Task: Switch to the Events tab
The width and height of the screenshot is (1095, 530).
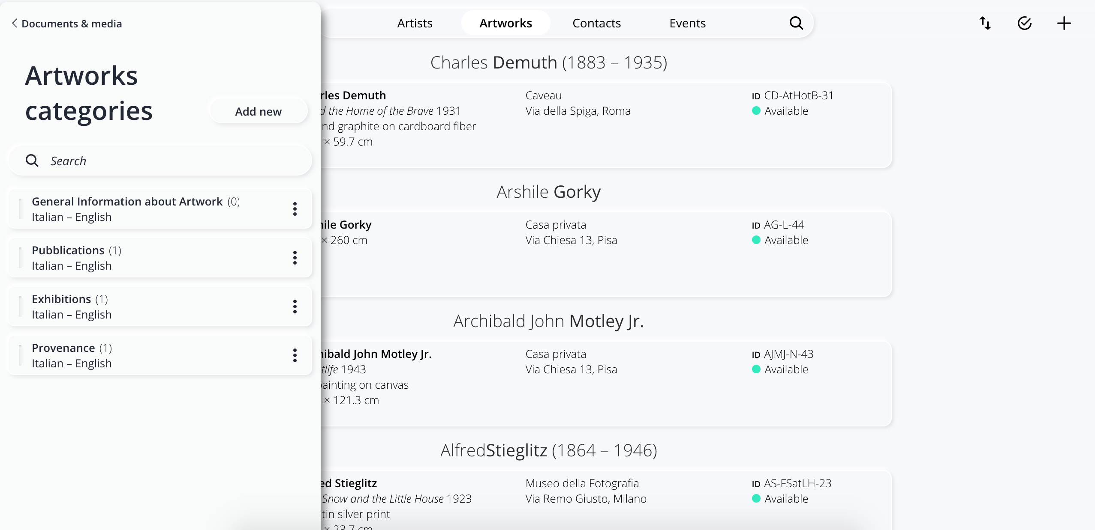Action: pyautogui.click(x=687, y=23)
